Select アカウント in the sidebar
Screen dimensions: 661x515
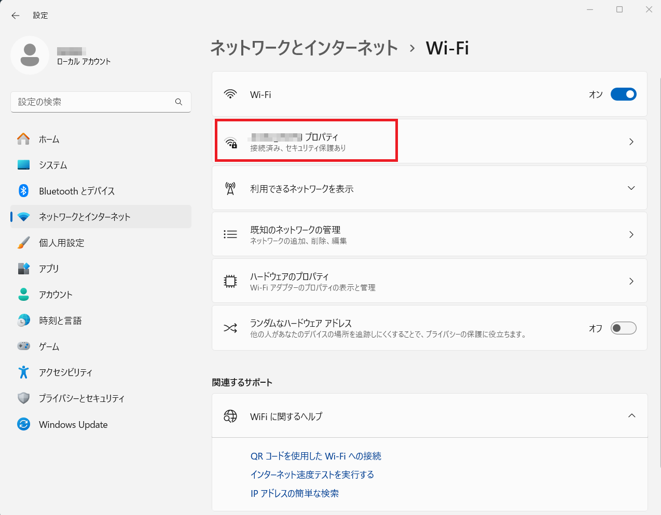[x=101, y=295]
